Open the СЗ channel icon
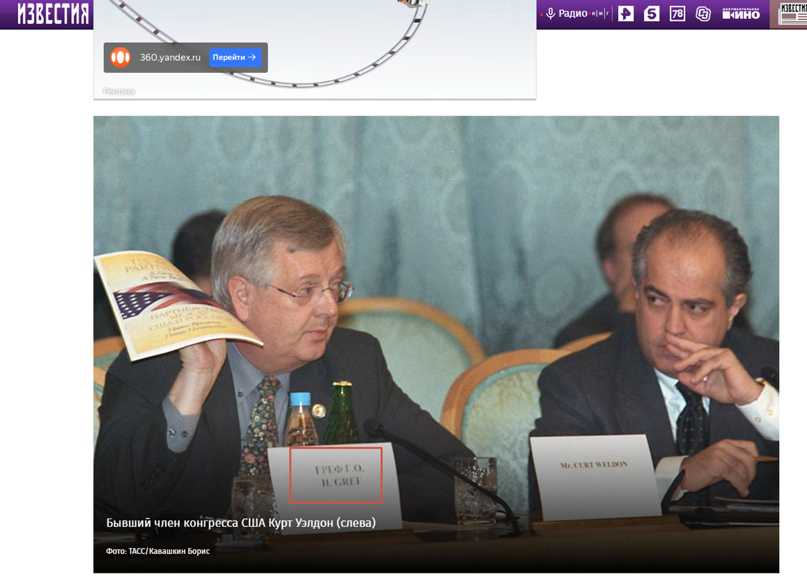This screenshot has width=807, height=579. [703, 13]
